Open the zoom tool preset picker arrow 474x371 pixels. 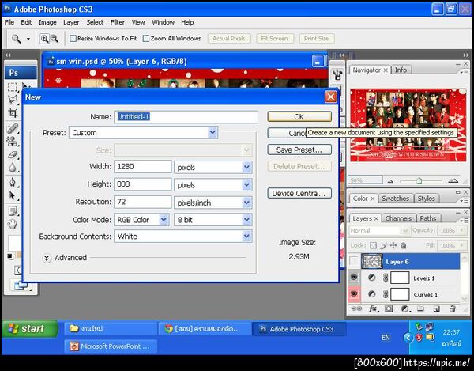(28, 39)
